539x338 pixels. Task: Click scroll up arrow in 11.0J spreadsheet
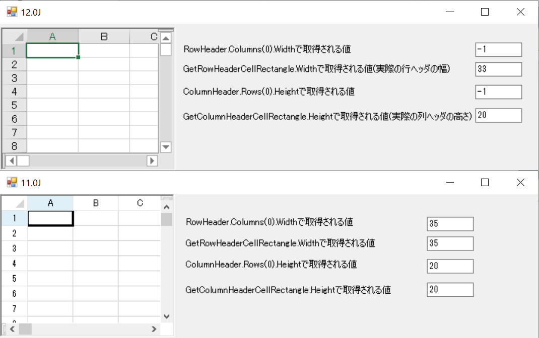167,207
